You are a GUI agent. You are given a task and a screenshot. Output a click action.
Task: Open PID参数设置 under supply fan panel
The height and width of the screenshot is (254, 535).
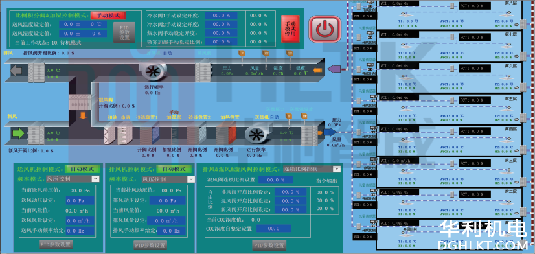point(56,244)
